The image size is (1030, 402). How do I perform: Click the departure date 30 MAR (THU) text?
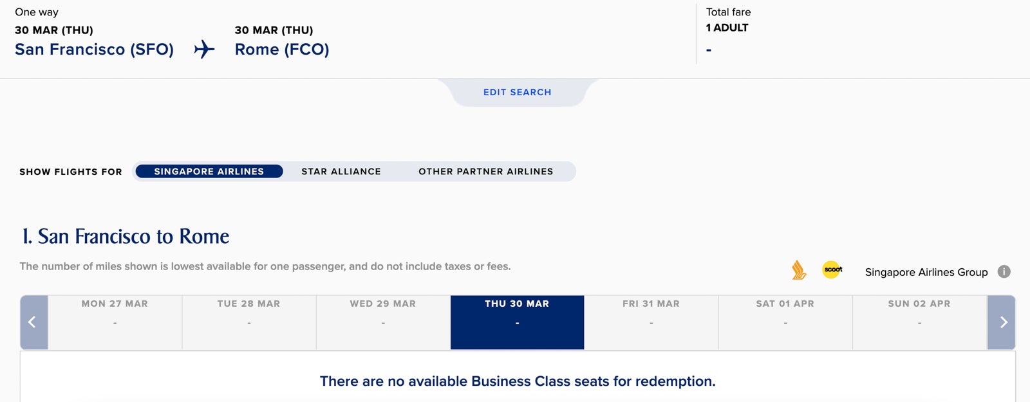(x=53, y=30)
